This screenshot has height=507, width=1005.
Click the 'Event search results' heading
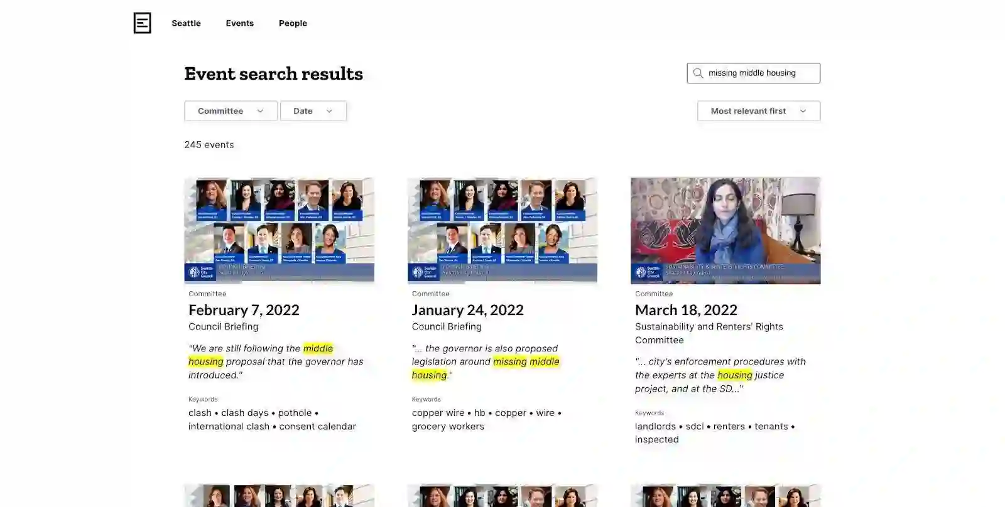click(x=274, y=74)
